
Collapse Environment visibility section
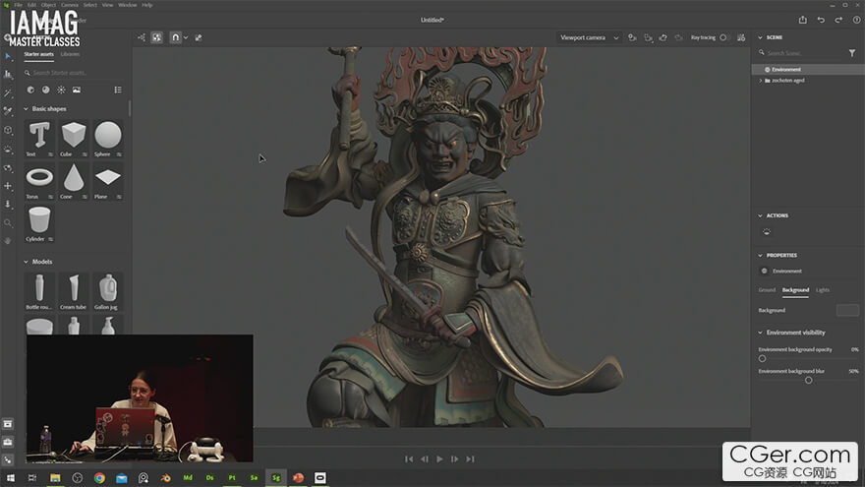(x=760, y=333)
